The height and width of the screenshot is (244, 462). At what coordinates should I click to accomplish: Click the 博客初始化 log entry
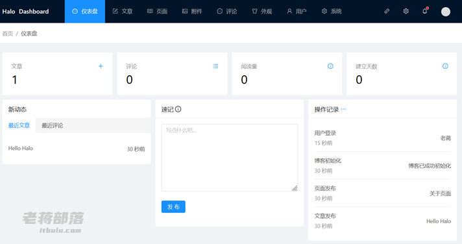tap(382, 165)
